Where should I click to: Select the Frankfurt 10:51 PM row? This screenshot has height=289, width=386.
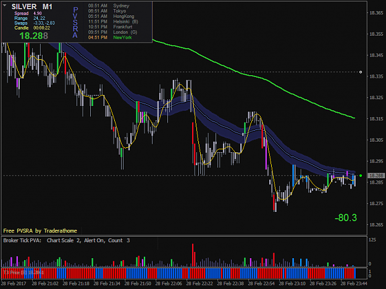coord(110,27)
